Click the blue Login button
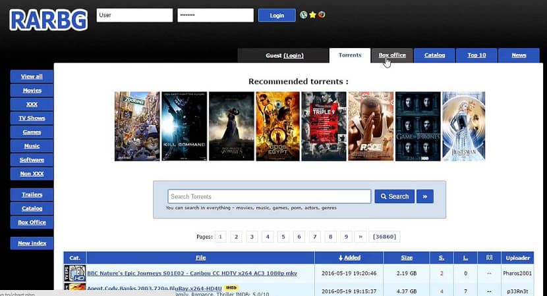 277,15
